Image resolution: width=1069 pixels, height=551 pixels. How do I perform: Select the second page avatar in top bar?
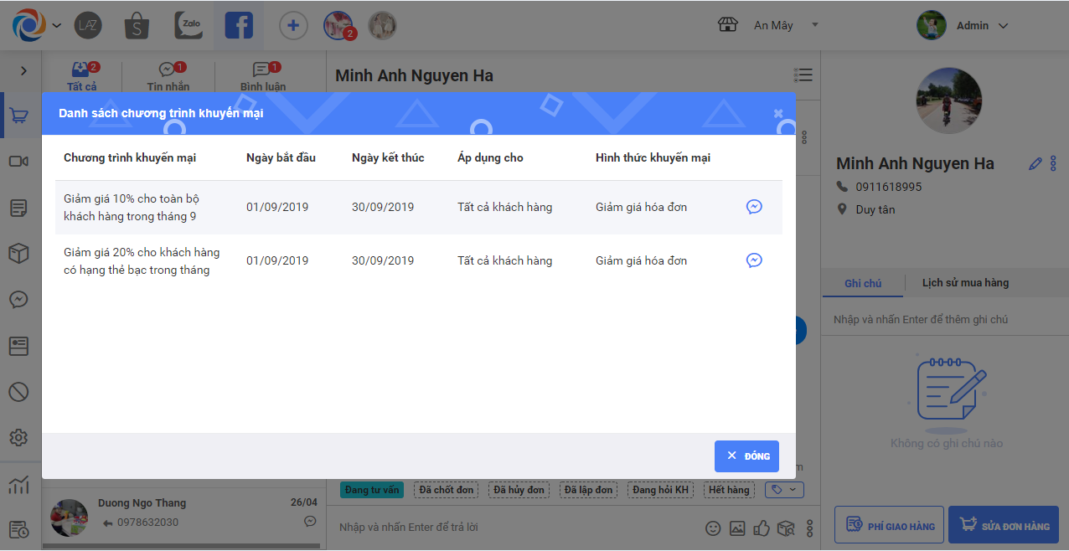tap(383, 25)
